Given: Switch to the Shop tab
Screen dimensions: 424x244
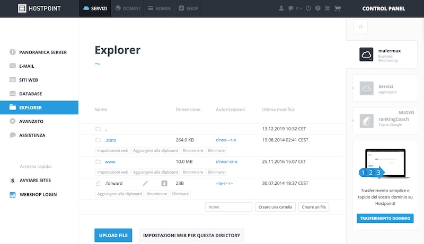Looking at the screenshot, I should [x=188, y=8].
